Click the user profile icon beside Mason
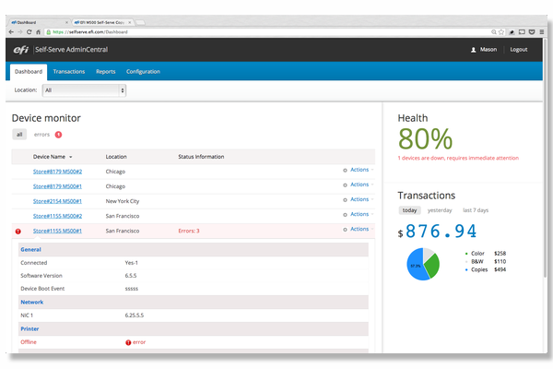Screen dimensions: 553x369 (474, 50)
